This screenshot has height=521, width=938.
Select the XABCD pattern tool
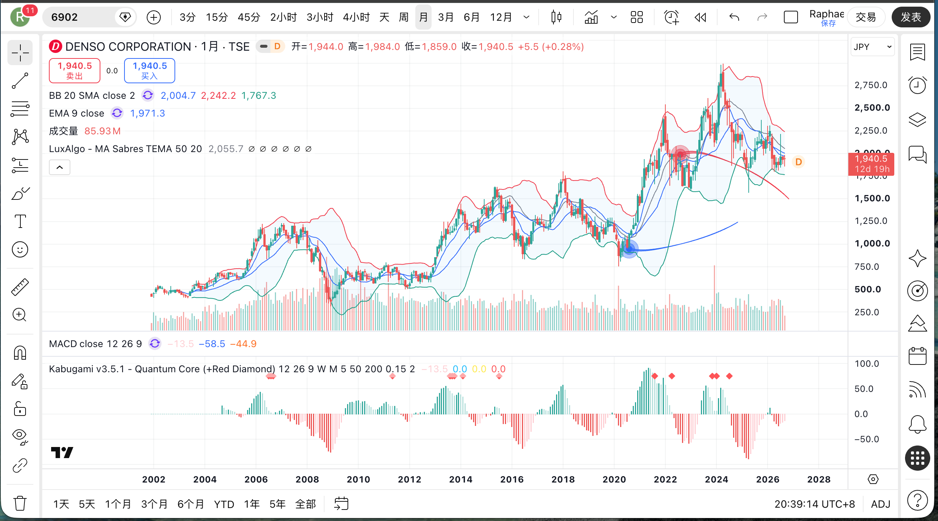(20, 137)
